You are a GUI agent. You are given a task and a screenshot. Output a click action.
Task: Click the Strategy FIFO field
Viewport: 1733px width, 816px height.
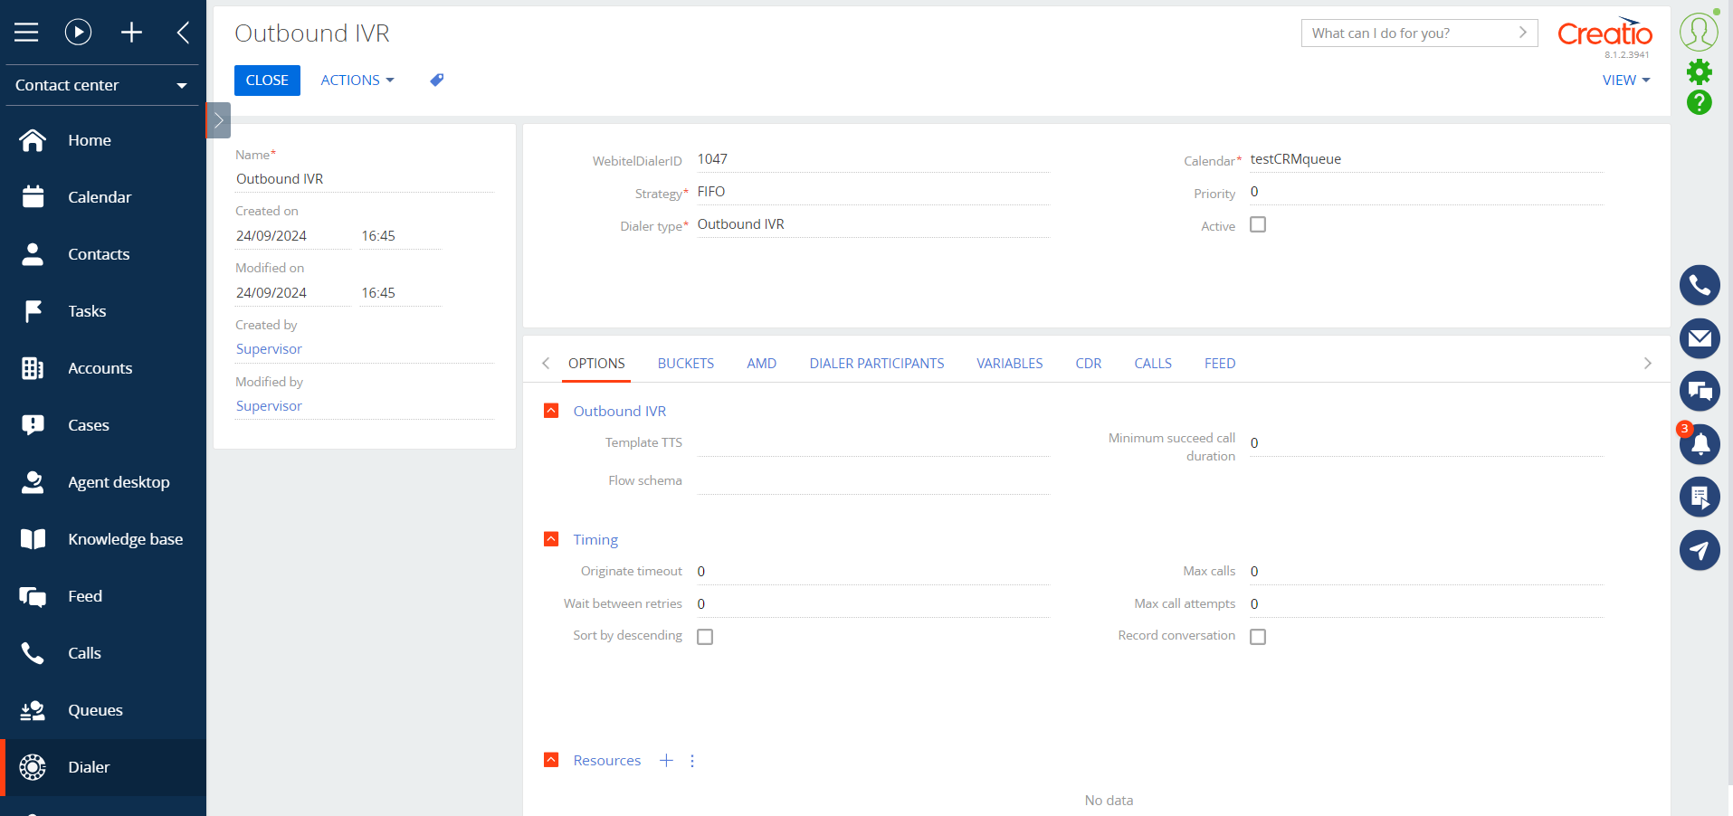(x=873, y=192)
